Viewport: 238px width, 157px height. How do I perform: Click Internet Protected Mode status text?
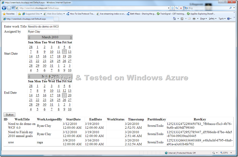pos(182,153)
